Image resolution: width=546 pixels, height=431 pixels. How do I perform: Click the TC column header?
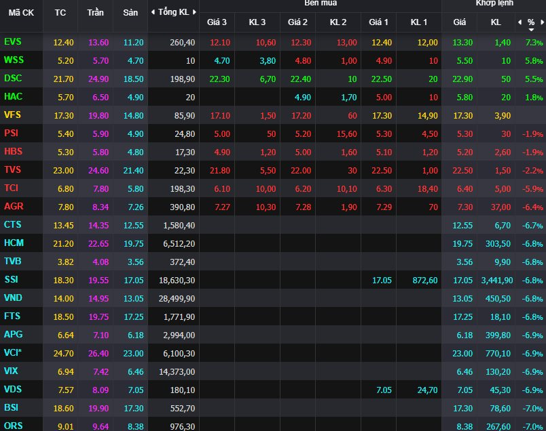click(x=60, y=12)
